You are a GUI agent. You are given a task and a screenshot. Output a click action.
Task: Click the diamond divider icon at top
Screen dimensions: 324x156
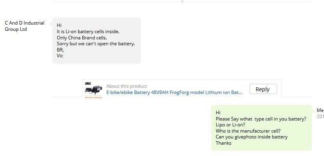pyautogui.click(x=182, y=2)
